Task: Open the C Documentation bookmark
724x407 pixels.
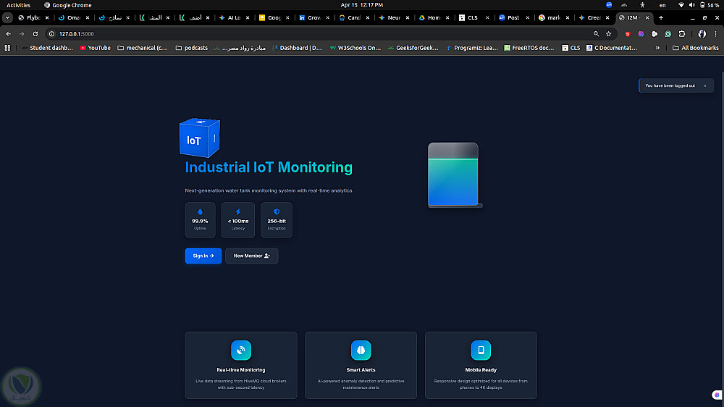Action: (613, 48)
